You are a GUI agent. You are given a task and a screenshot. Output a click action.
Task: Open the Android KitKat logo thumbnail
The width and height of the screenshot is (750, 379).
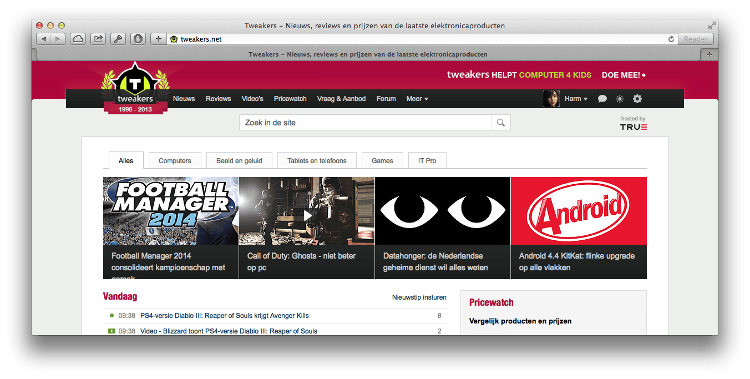[x=579, y=211]
